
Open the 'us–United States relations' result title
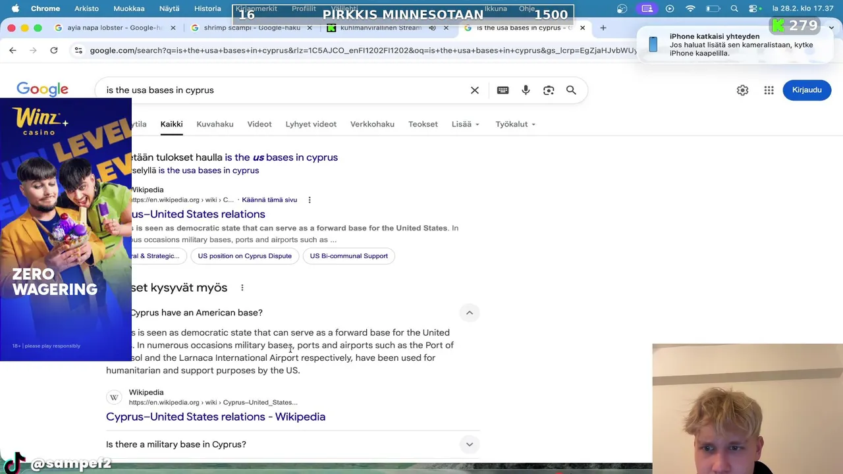coord(198,214)
